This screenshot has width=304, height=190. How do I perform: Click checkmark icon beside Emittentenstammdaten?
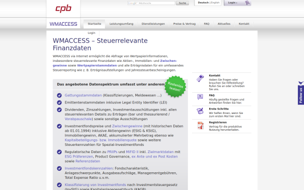pos(59,102)
